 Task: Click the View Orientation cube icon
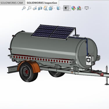51,8
